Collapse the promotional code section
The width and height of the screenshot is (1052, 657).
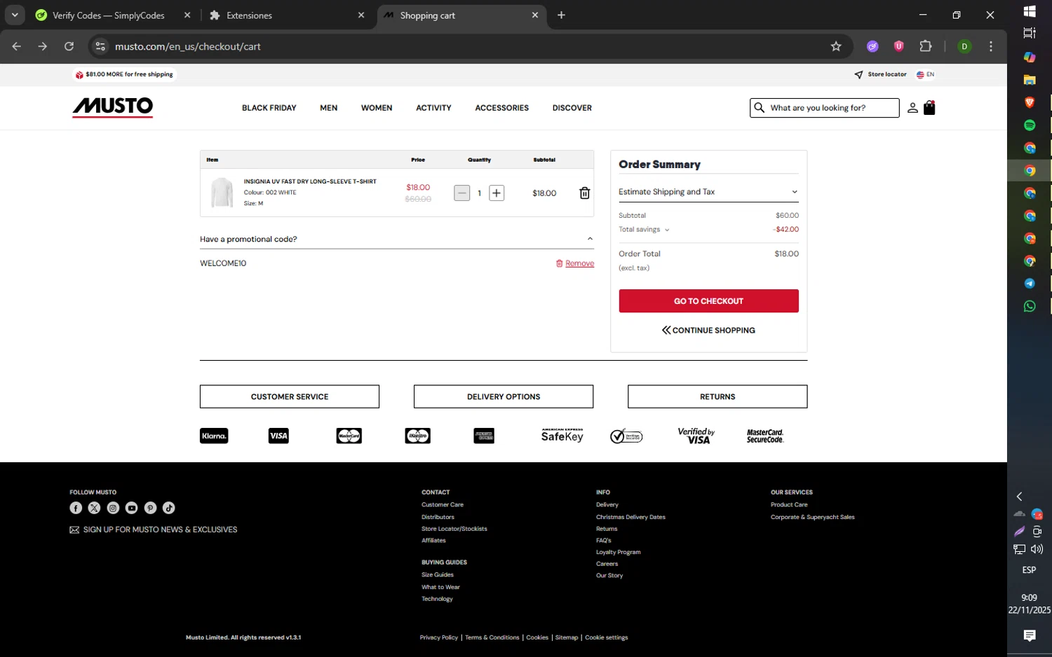point(397,240)
